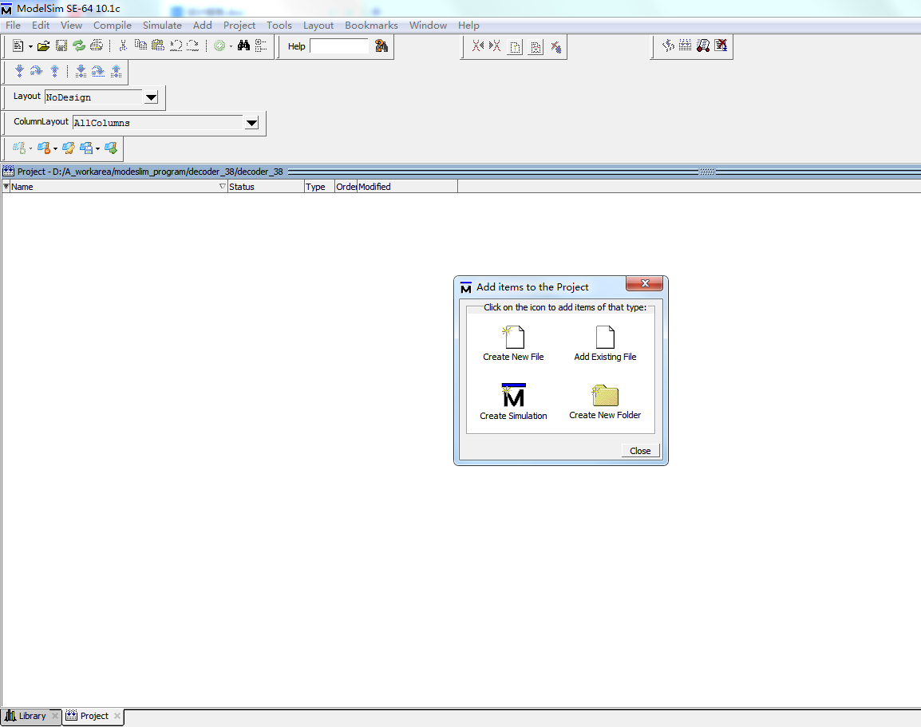Click the Redo arrow icon
This screenshot has height=727, width=921.
pyautogui.click(x=192, y=45)
